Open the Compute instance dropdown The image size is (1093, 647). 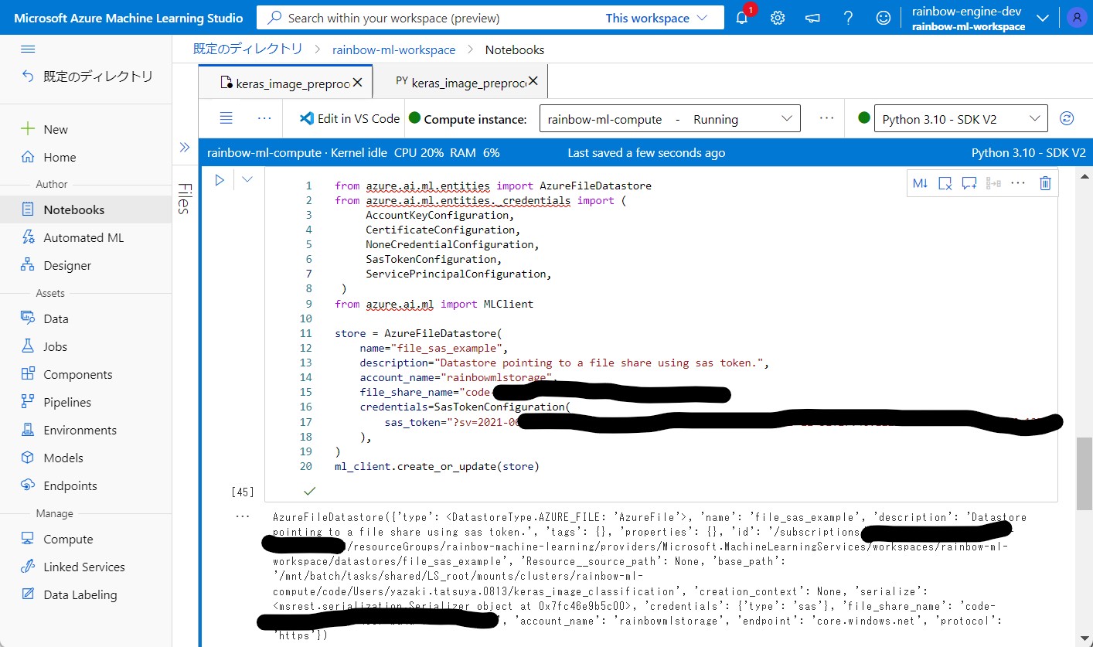669,118
